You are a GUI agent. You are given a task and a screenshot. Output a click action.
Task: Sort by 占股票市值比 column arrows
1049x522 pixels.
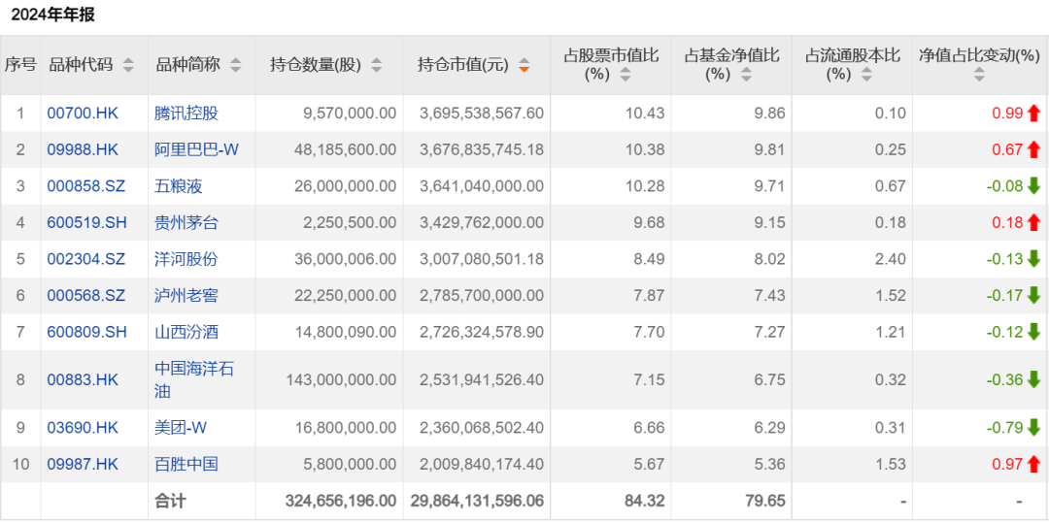pos(626,74)
